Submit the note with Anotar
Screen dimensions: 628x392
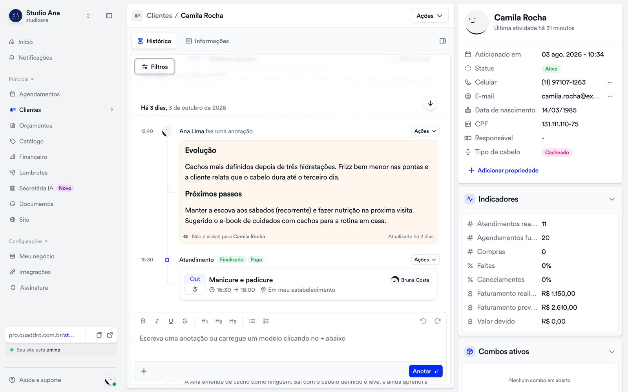point(425,371)
